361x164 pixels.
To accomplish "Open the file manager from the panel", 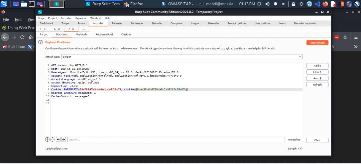I will pyautogui.click(x=24, y=4).
